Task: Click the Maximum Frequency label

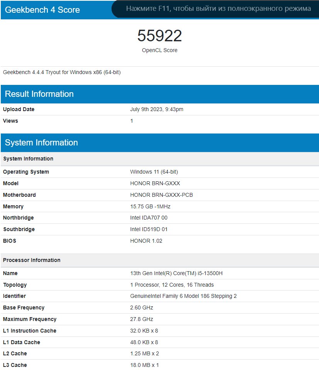Action: click(30, 319)
